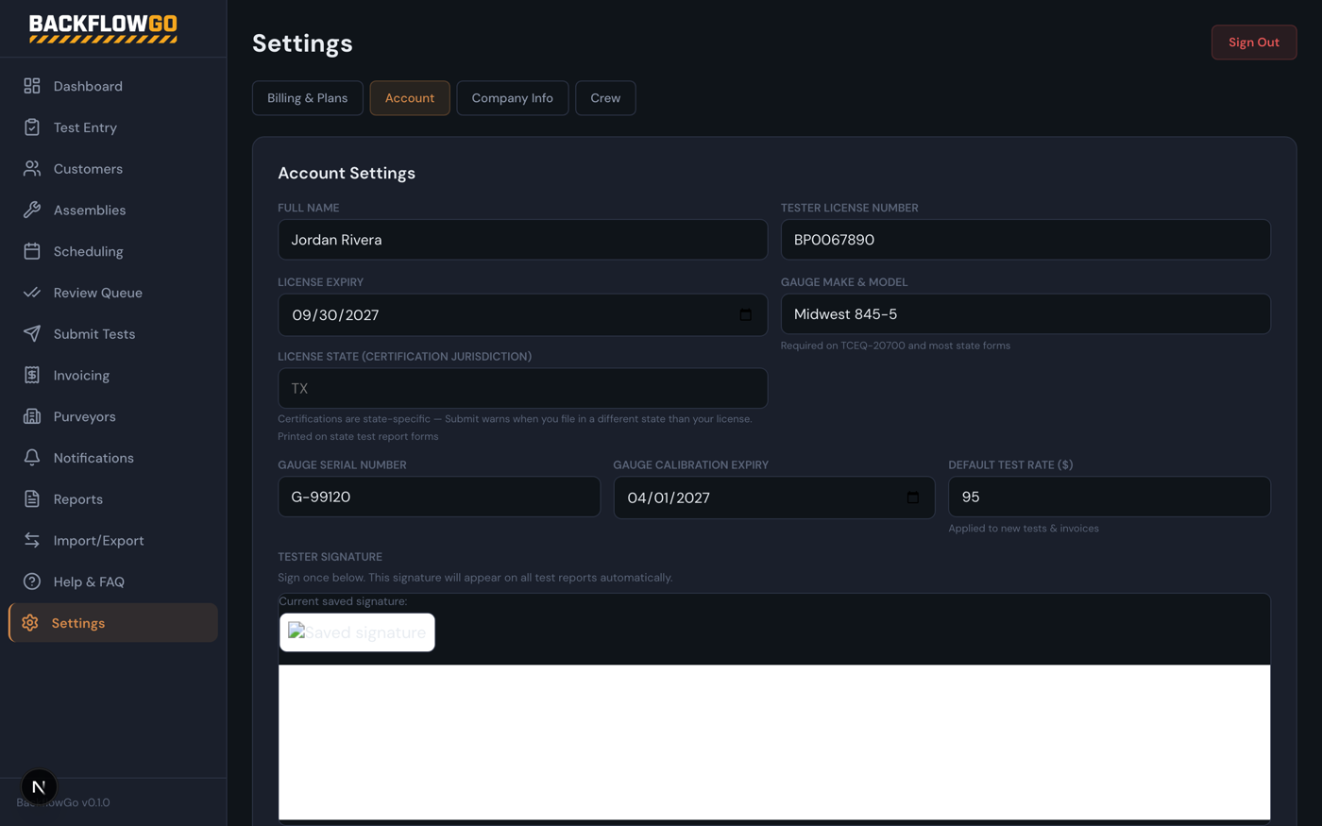Edit the Full Name field
Viewport: 1322px width, 826px height.
click(522, 240)
